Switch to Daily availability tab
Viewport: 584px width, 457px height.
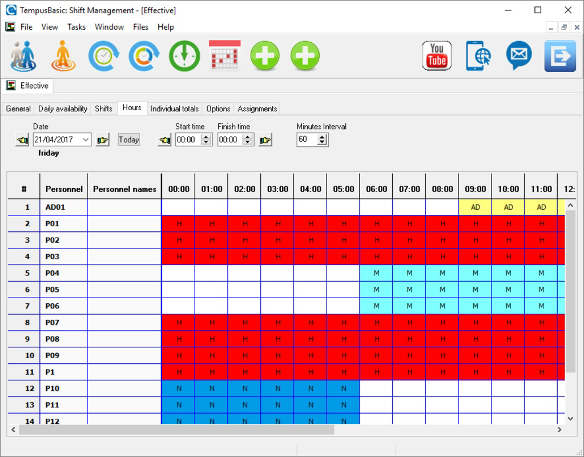click(x=63, y=109)
